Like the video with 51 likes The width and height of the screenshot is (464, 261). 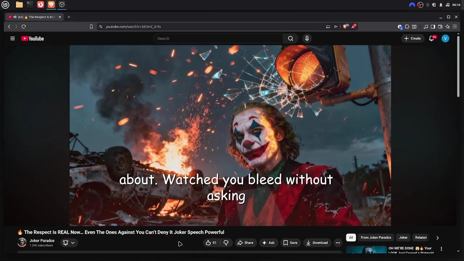(x=211, y=243)
